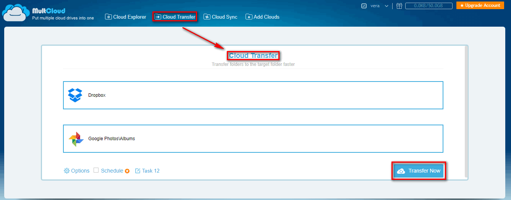Open transfer Options
This screenshot has width=511, height=200.
(x=76, y=171)
